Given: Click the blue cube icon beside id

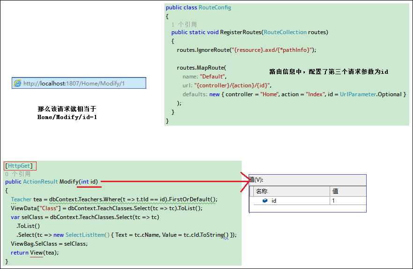Looking at the screenshot, I should click(x=265, y=201).
